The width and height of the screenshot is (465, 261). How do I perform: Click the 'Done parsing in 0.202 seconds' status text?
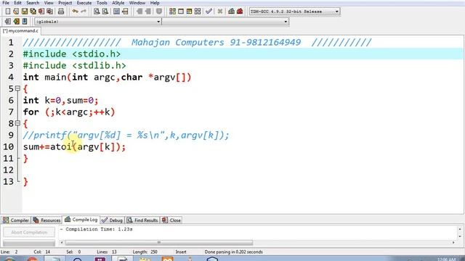pyautogui.click(x=234, y=252)
